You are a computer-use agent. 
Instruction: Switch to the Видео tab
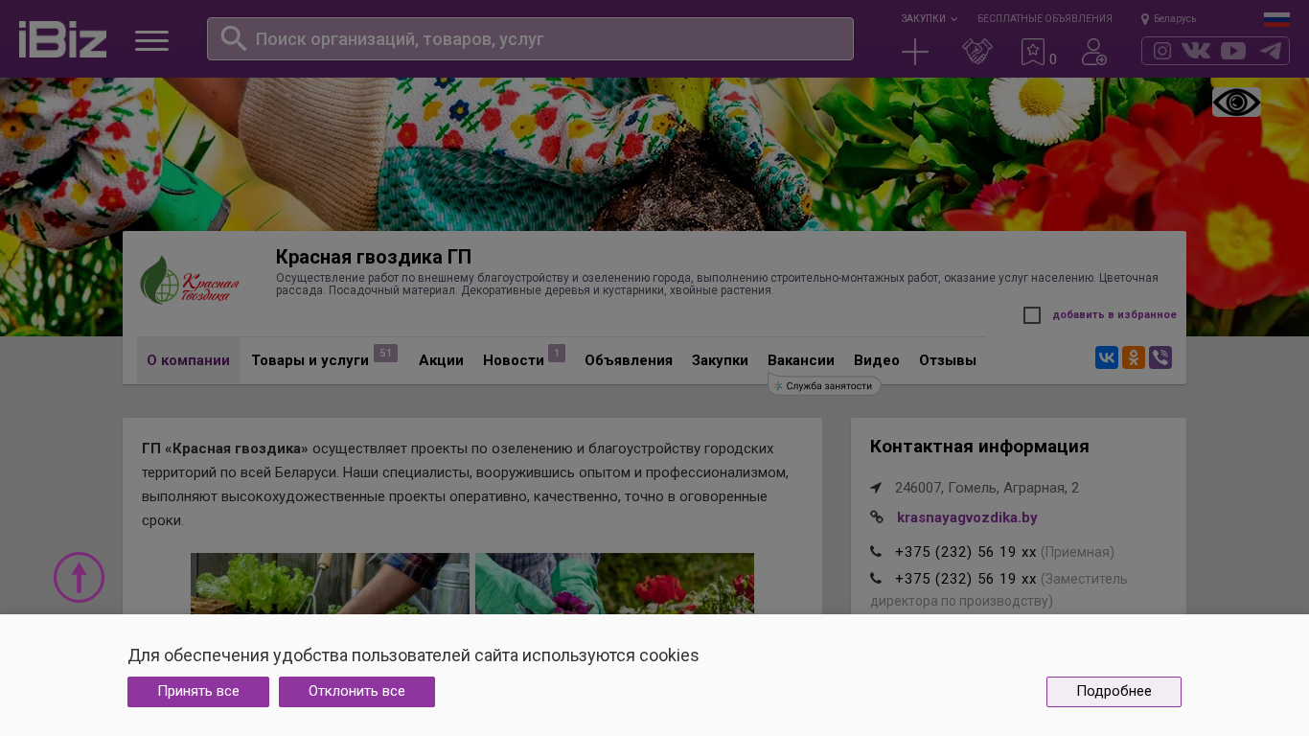pyautogui.click(x=877, y=360)
